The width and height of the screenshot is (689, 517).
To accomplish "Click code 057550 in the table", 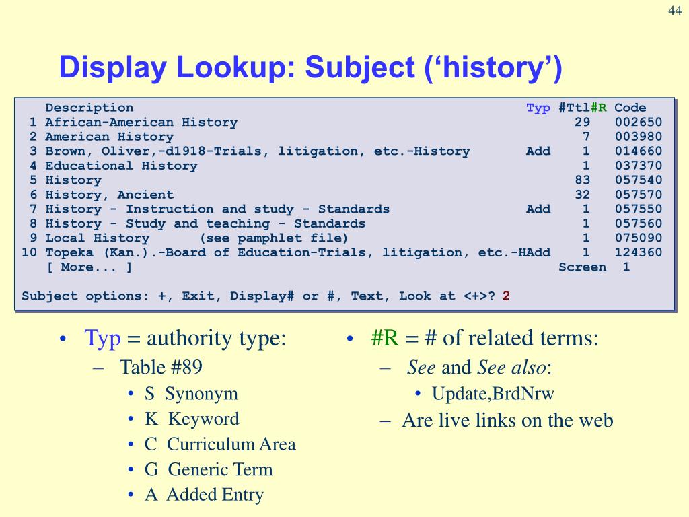I will coord(638,209).
